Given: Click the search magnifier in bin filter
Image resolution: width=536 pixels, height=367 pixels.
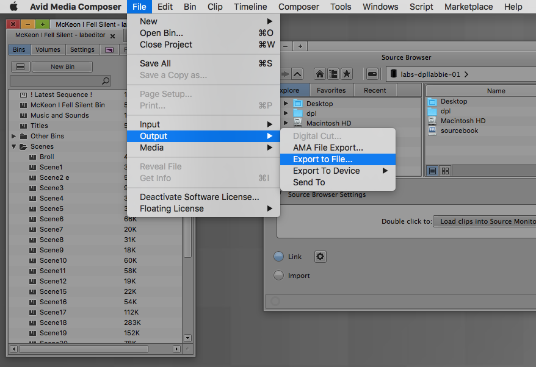Looking at the screenshot, I should pos(106,80).
